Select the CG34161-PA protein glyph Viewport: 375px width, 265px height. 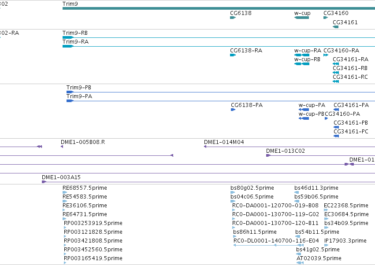pos(336,110)
